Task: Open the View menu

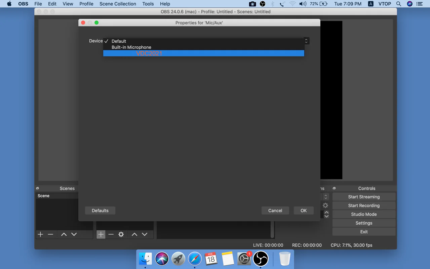Action: coord(68,4)
